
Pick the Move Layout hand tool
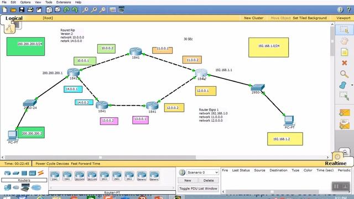pyautogui.click(x=344, y=41)
